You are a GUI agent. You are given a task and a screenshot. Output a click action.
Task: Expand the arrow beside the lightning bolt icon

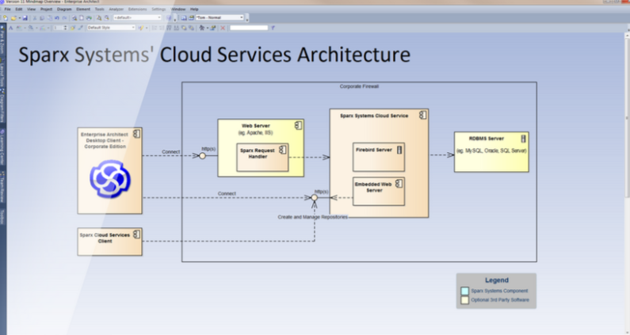pyautogui.click(x=147, y=29)
